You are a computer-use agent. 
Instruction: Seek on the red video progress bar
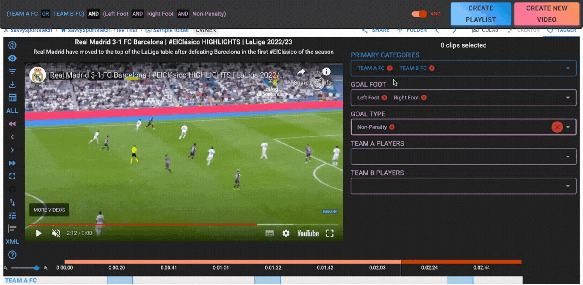click(x=143, y=224)
